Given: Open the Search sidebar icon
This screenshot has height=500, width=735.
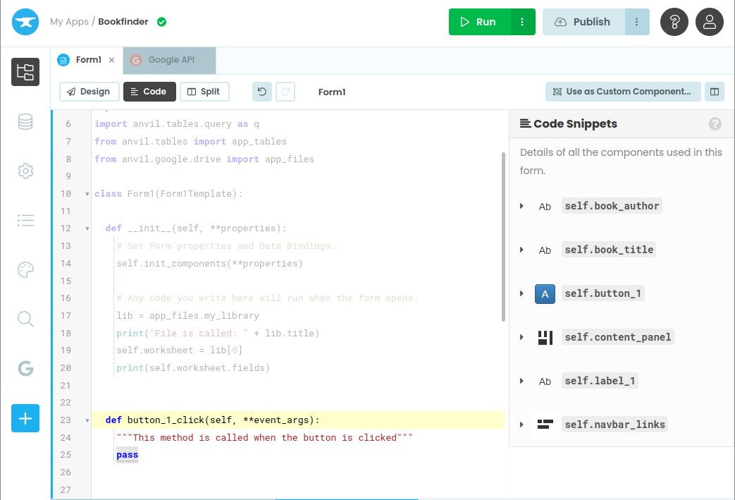Looking at the screenshot, I should click(25, 319).
